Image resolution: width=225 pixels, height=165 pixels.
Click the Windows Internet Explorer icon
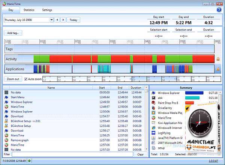pyautogui.click(x=153, y=128)
